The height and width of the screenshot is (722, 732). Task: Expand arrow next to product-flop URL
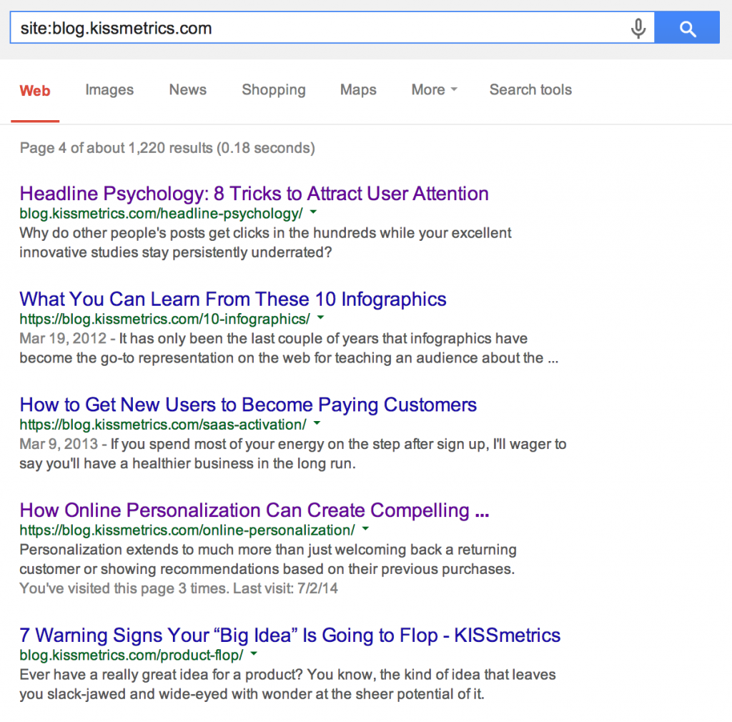(254, 654)
